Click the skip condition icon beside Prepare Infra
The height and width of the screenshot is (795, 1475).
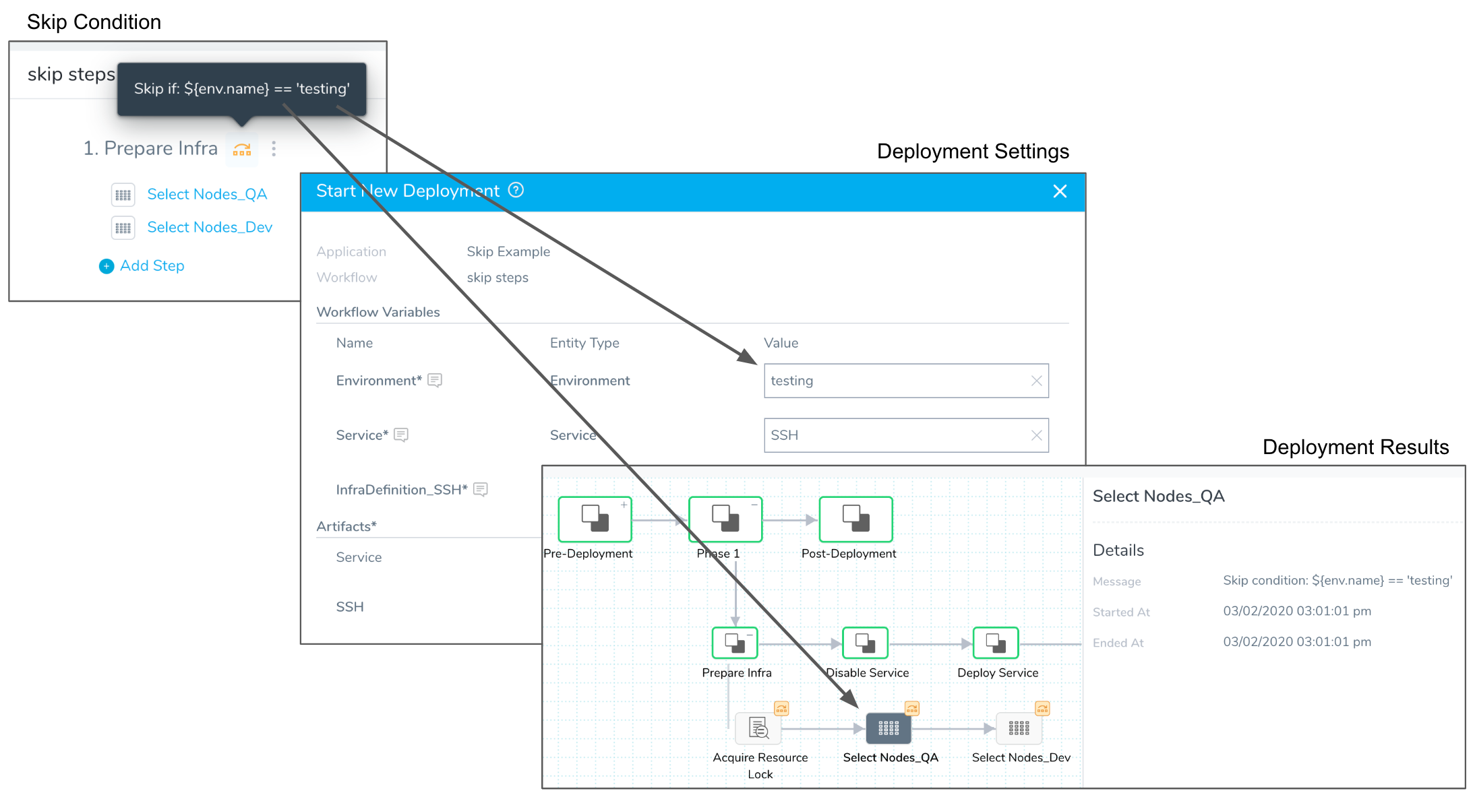[242, 149]
